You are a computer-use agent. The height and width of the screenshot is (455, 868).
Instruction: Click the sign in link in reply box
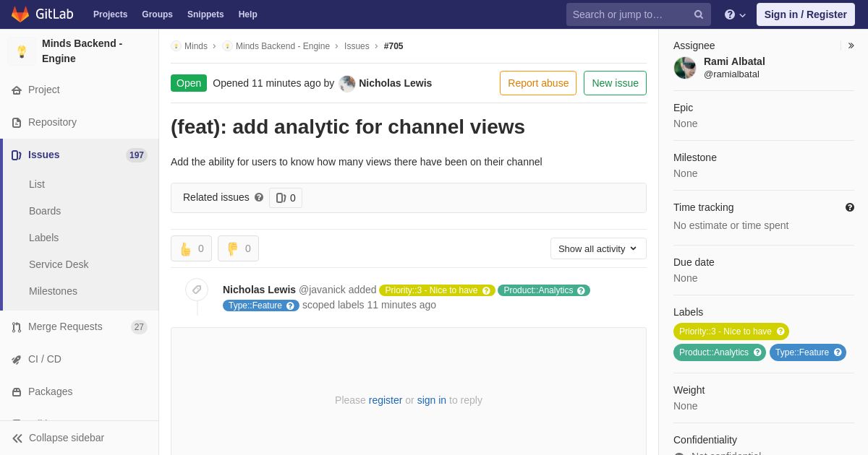pos(432,400)
